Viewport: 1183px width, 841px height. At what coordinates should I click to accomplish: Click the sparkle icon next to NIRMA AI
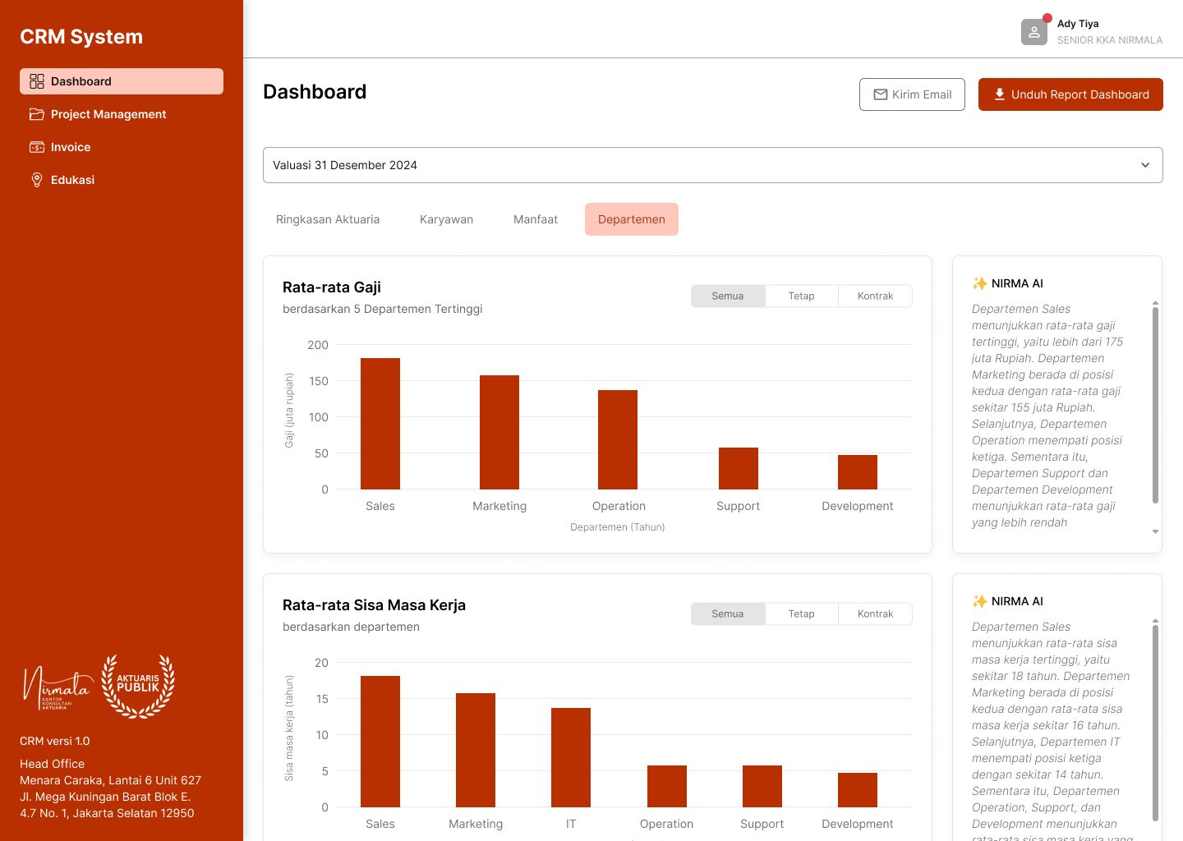(980, 283)
